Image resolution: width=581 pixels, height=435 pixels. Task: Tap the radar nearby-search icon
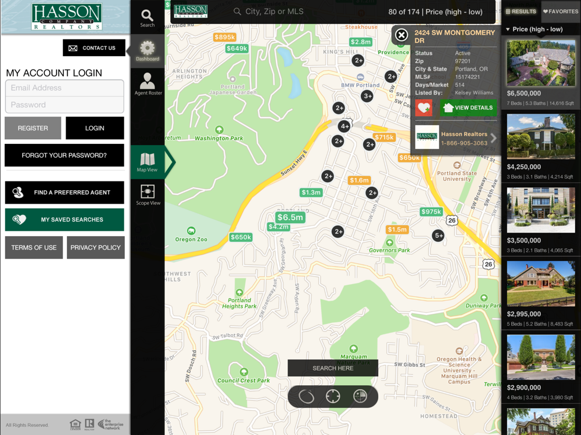(x=360, y=397)
